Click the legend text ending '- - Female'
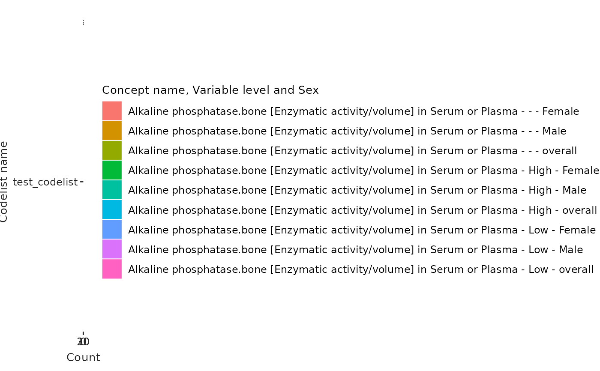Image resolution: width=600 pixels, height=371 pixels. (354, 111)
